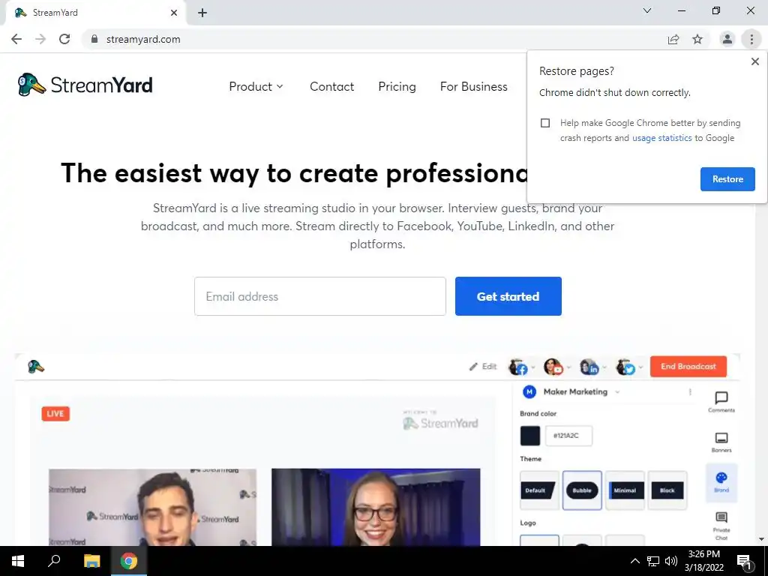
Task: Open a new browser tab
Action: pyautogui.click(x=202, y=13)
